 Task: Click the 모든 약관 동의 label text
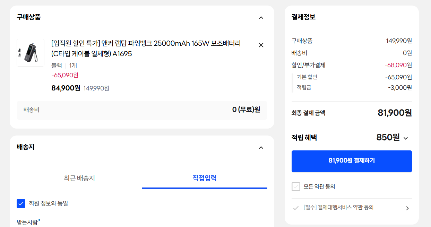click(x=319, y=187)
